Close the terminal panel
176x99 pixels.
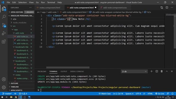(x=172, y=71)
